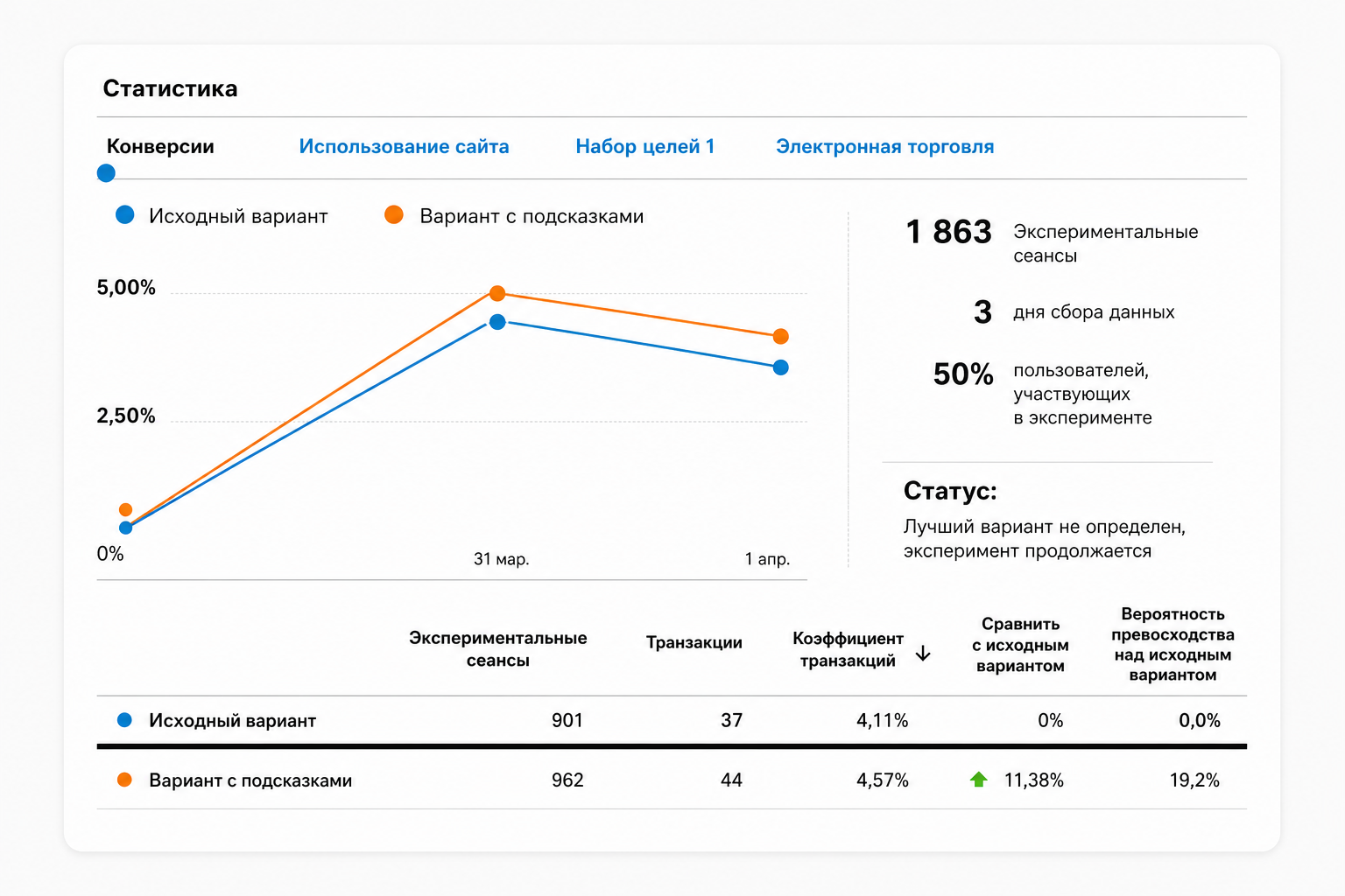Click the sessions value 962
This screenshot has width=1345, height=896.
[567, 780]
